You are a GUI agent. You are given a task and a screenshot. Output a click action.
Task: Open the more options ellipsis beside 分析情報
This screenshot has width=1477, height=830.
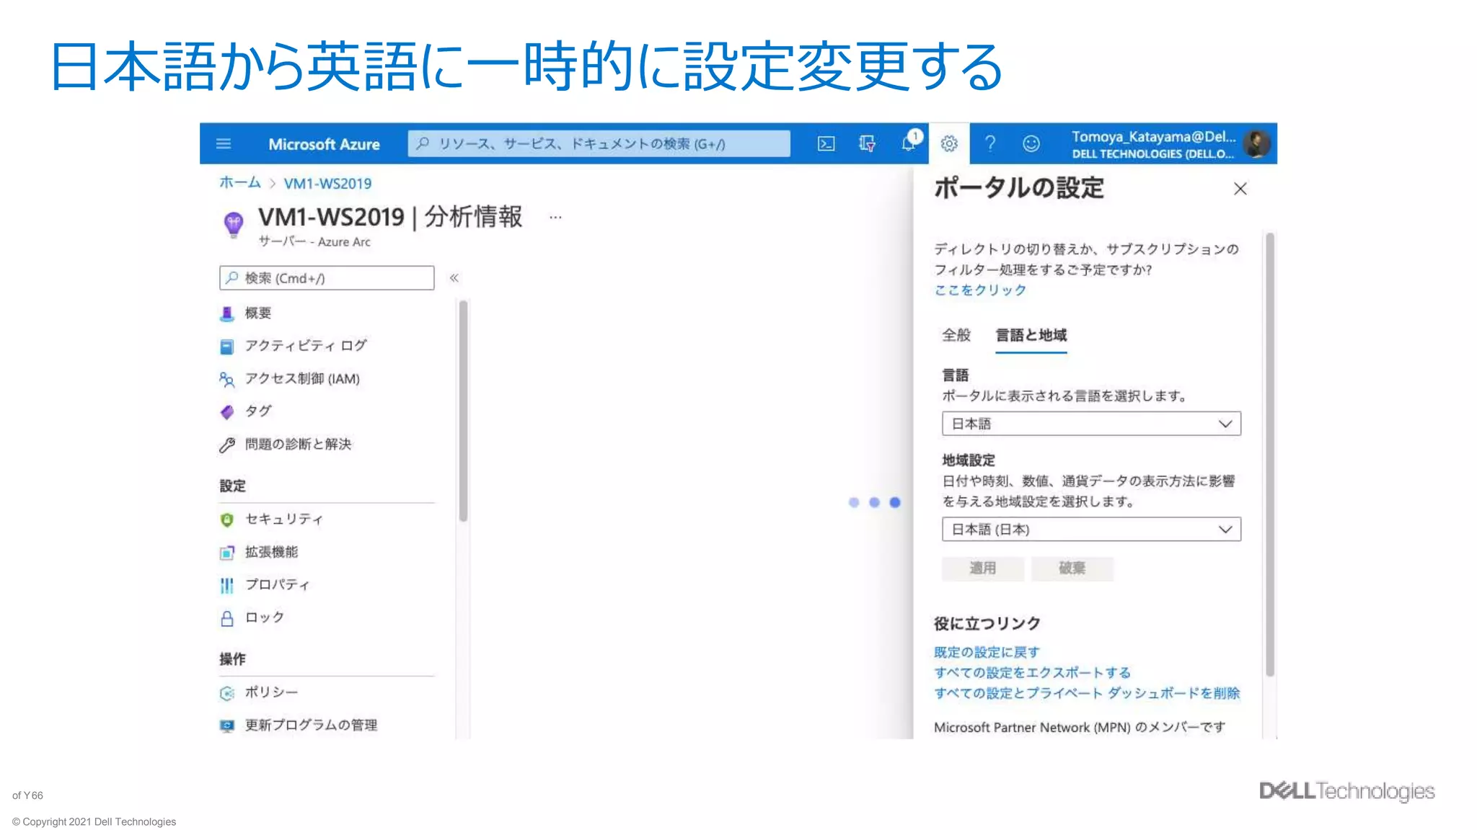555,217
